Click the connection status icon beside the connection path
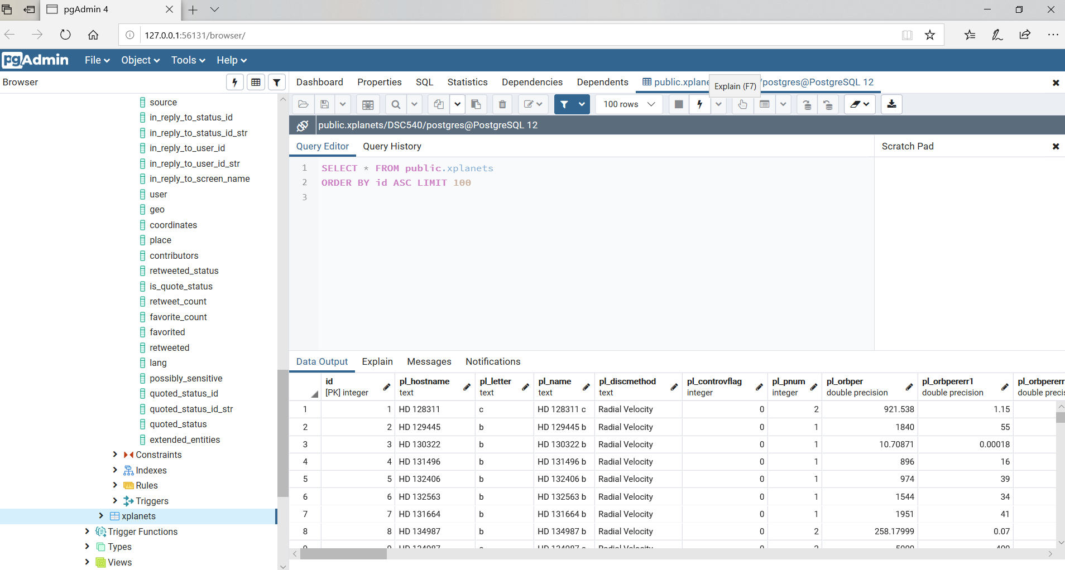This screenshot has height=570, width=1065. click(303, 125)
